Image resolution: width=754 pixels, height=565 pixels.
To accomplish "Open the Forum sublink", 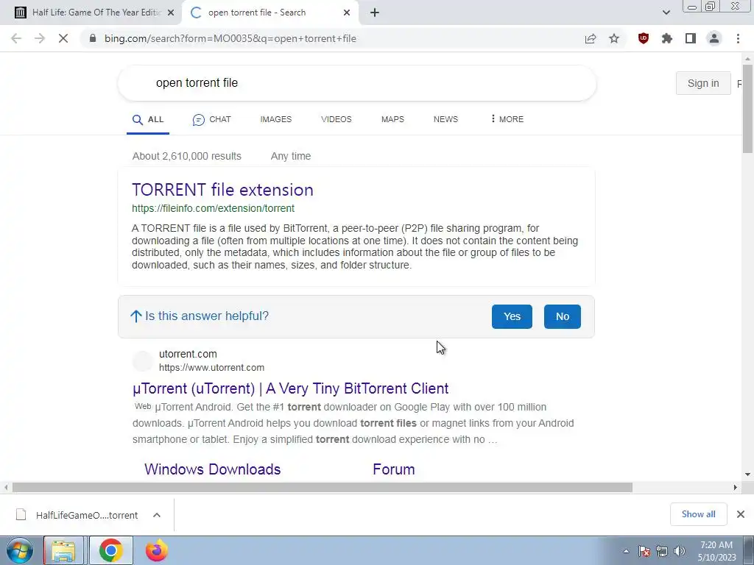I will tap(394, 469).
